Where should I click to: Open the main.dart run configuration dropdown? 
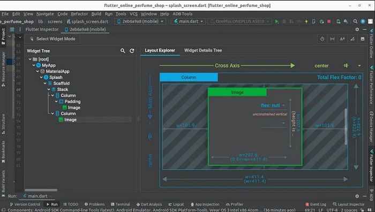(189, 21)
